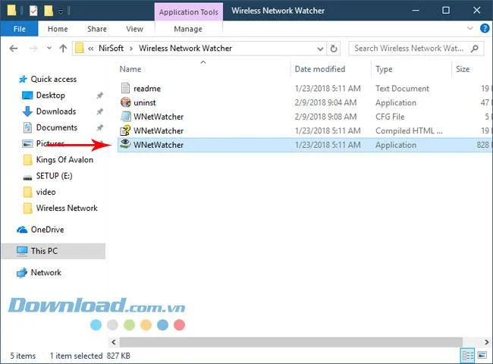This screenshot has height=364, width=493.
Task: Click the search magnifier icon
Action: (475, 49)
